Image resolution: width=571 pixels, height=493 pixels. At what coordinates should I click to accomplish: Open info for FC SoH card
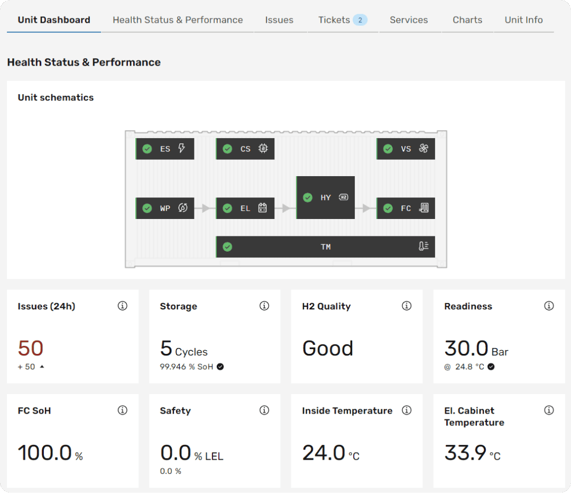pyautogui.click(x=122, y=410)
